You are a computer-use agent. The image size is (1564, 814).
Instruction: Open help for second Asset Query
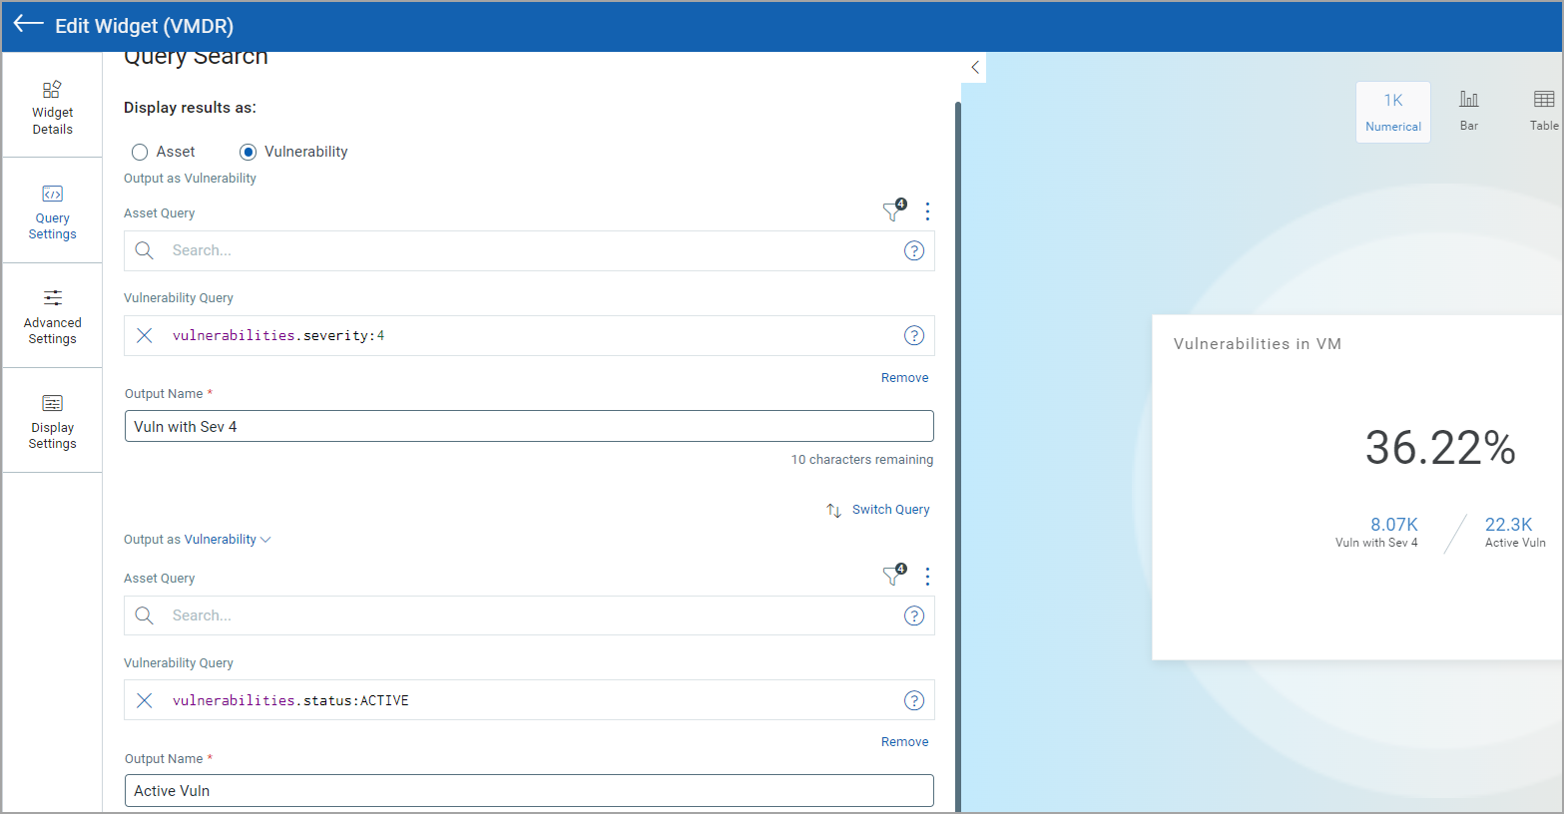914,615
